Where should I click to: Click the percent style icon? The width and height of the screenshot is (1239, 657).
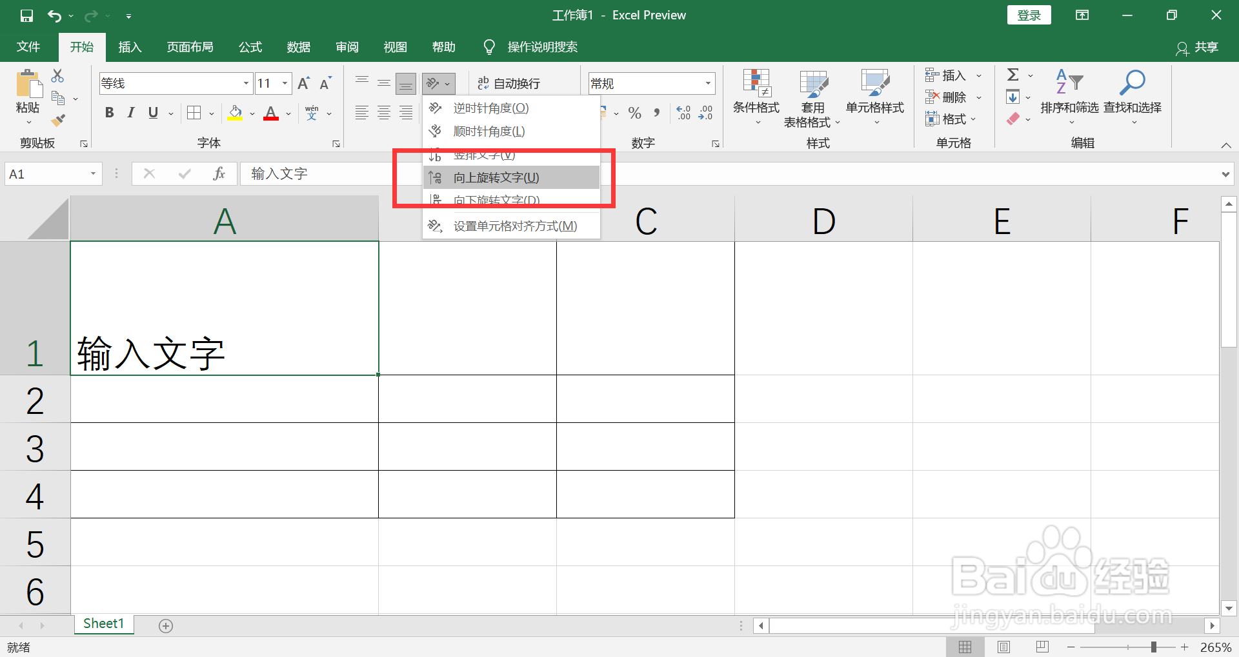pos(635,113)
